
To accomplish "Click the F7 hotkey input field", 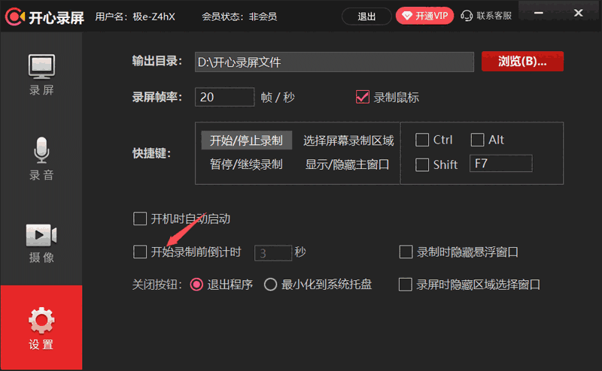I will point(500,164).
